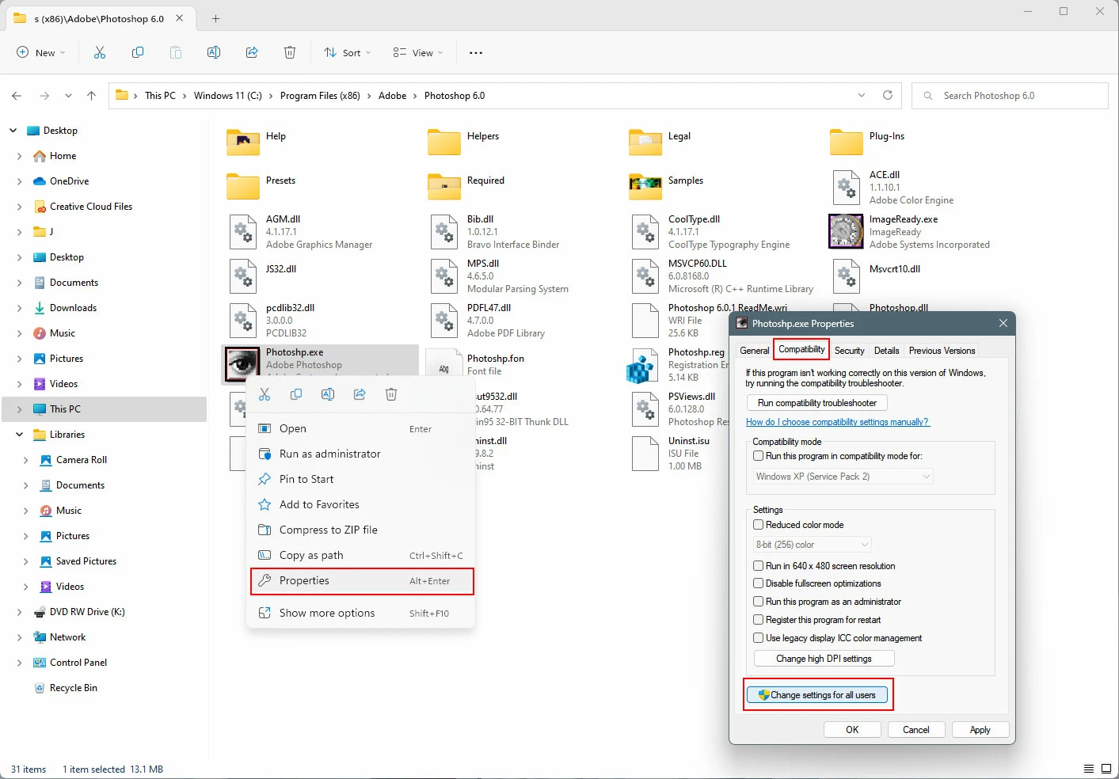The image size is (1119, 779).
Task: Choose Copy as path
Action: click(362, 555)
